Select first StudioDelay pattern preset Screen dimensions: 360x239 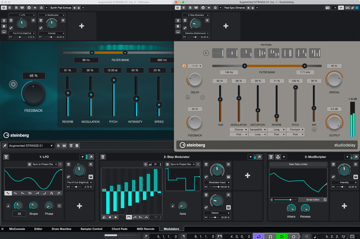click(218, 53)
